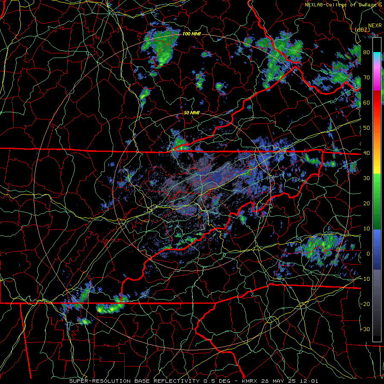This screenshot has height=384, width=384.
Task: Click the -30 value on the dBZ scale
Action: click(365, 329)
